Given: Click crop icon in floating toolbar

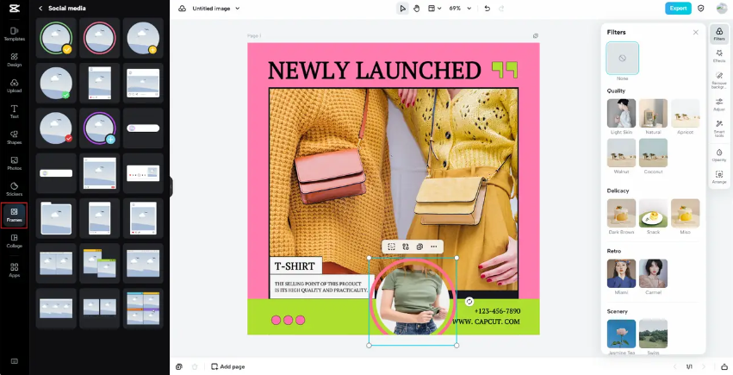Looking at the screenshot, I should [x=391, y=247].
